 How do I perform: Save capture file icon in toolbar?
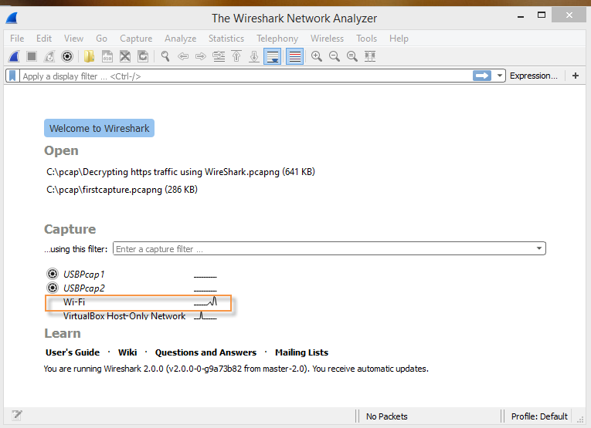point(107,56)
